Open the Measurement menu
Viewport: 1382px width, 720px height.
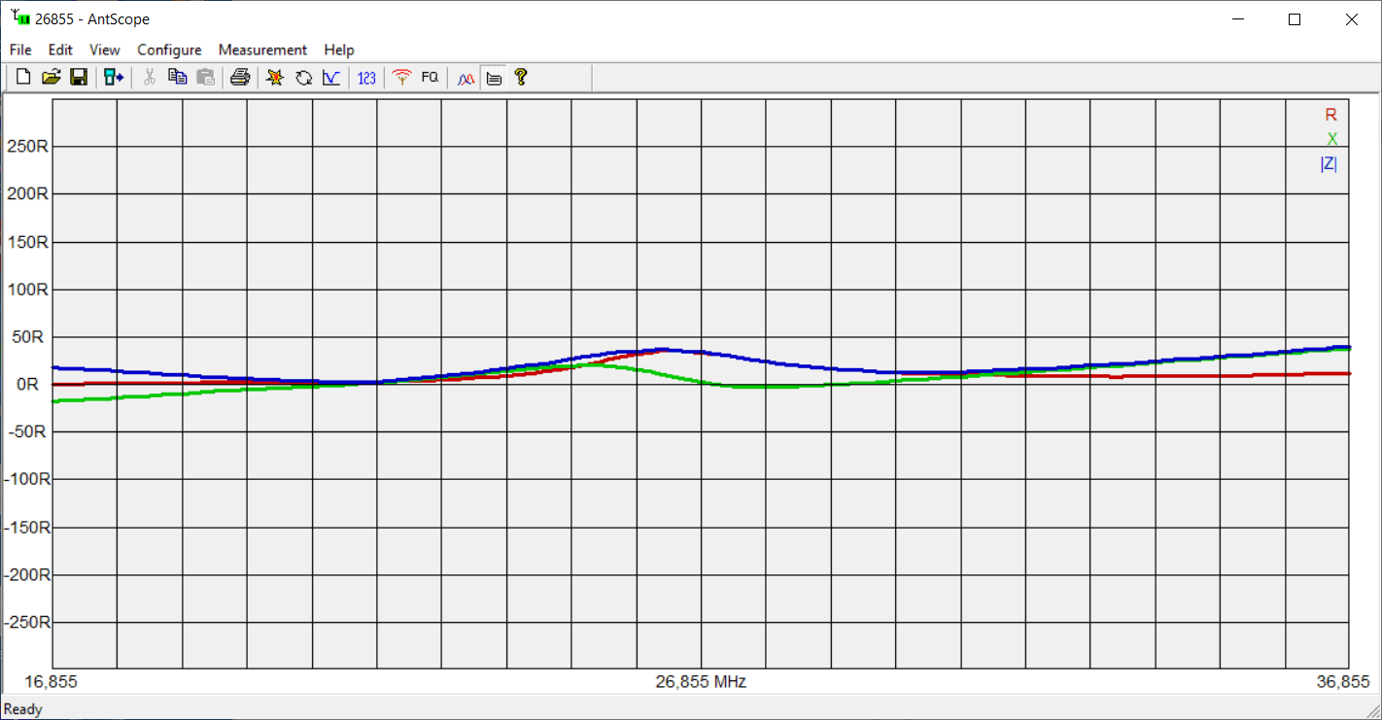click(x=262, y=50)
